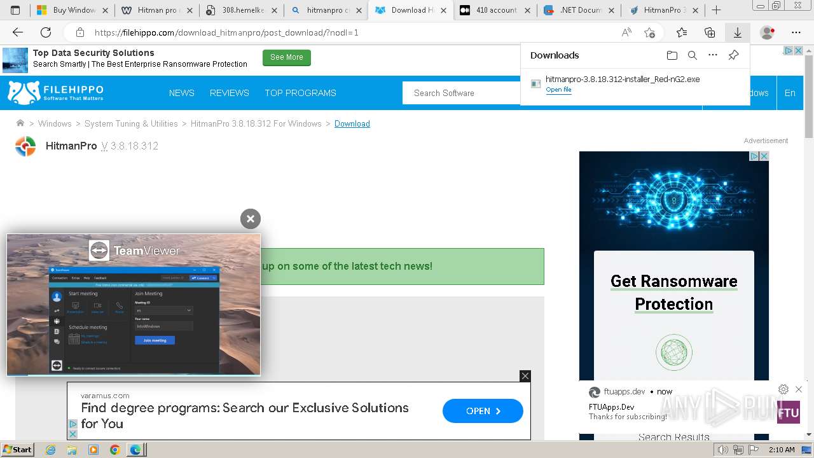
Task: Click the page vertical scrollbar
Action: pos(809,242)
